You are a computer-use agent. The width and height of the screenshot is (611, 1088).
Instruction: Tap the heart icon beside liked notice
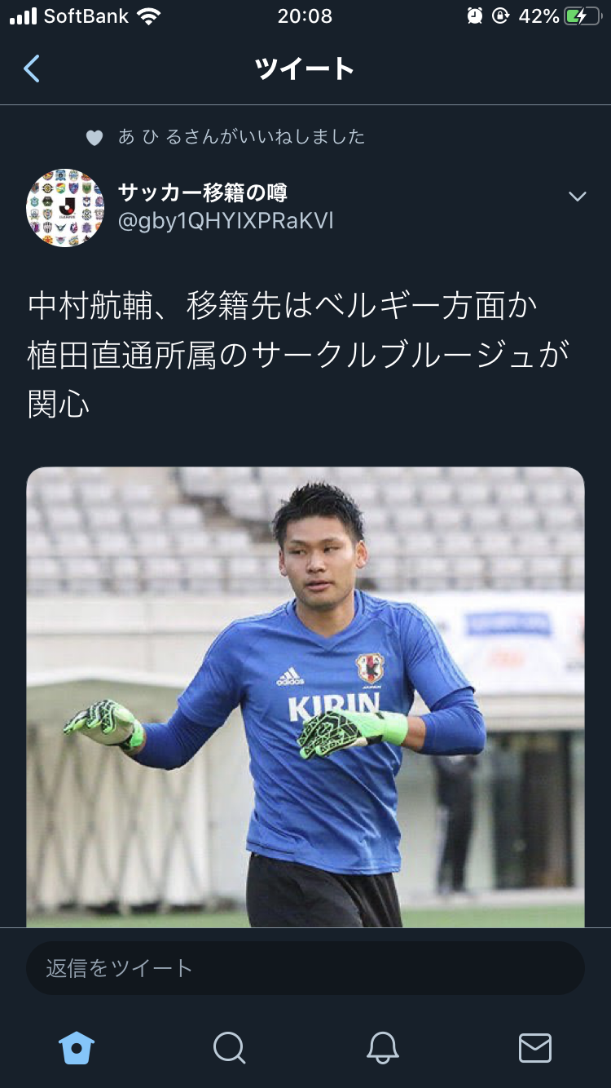pos(95,138)
